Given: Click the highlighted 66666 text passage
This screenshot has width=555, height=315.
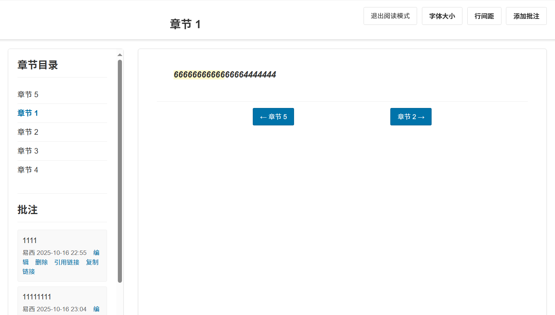Looking at the screenshot, I should point(199,75).
